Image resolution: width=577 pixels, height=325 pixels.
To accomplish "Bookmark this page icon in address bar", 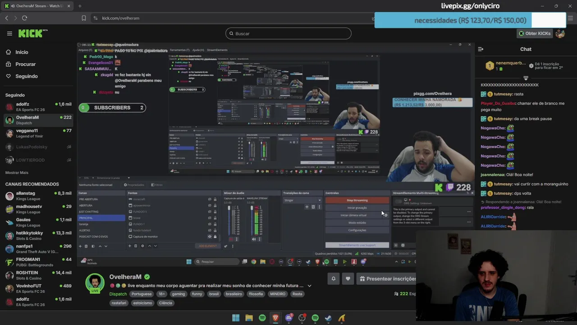I will tap(84, 18).
